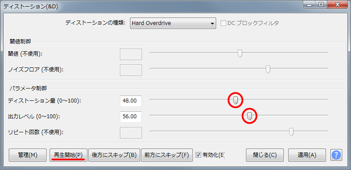
Task: Click the 出力レベル value field showing 56.00
Action: [131, 117]
